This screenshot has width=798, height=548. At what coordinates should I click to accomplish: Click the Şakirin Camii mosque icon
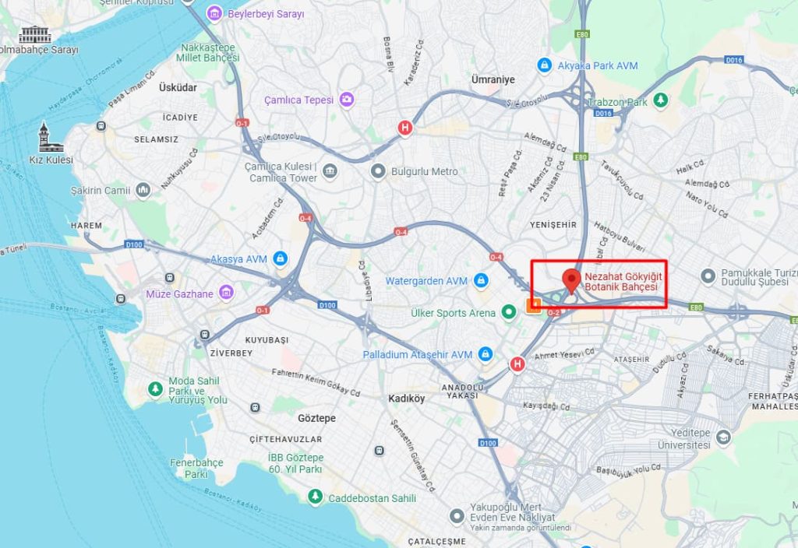143,191
